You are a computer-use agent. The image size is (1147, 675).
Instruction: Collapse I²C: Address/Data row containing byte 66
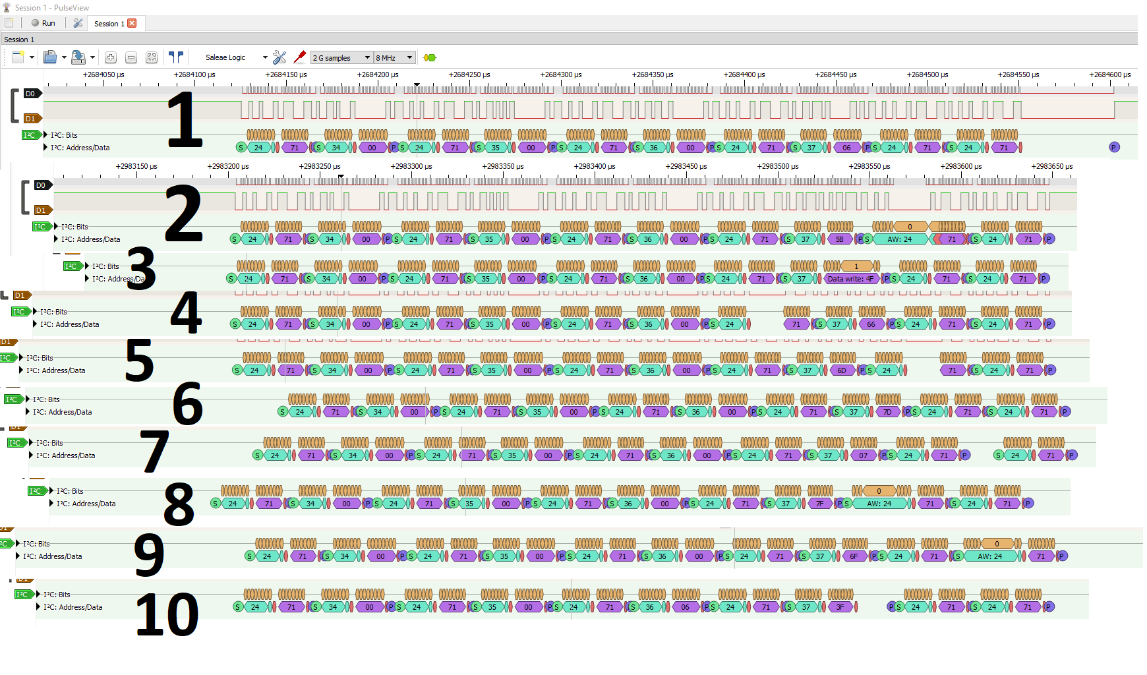(x=35, y=324)
